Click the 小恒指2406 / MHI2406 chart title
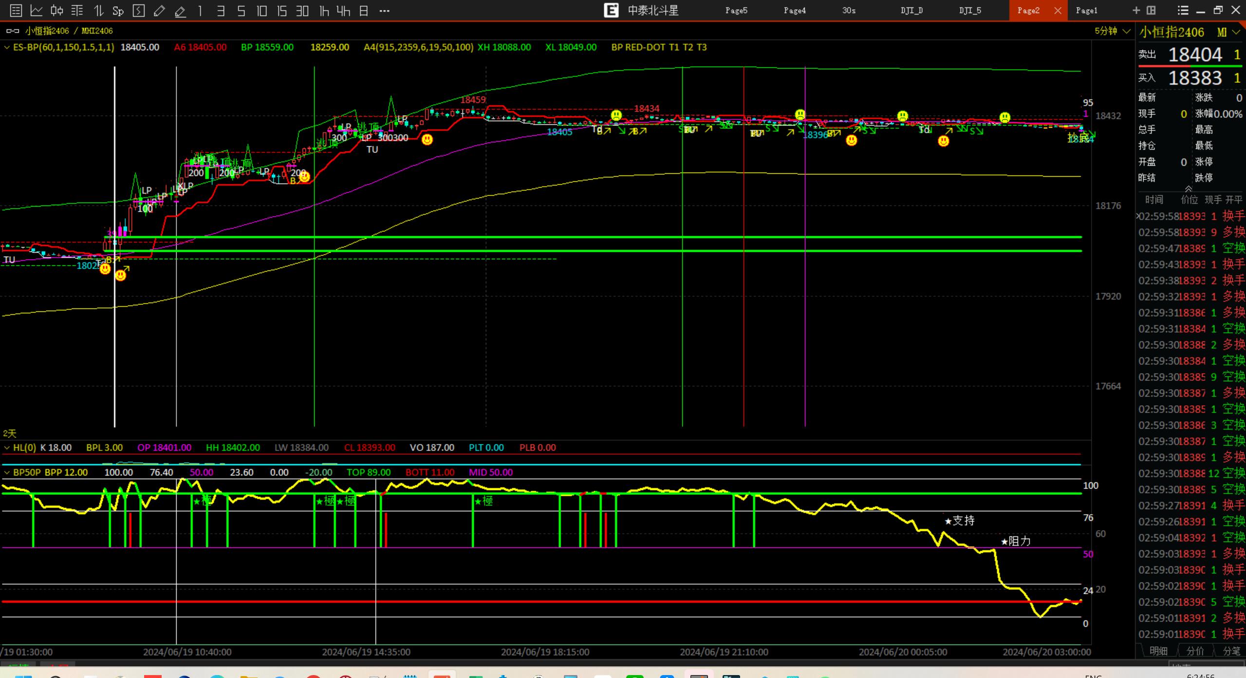The width and height of the screenshot is (1246, 678). [x=69, y=31]
